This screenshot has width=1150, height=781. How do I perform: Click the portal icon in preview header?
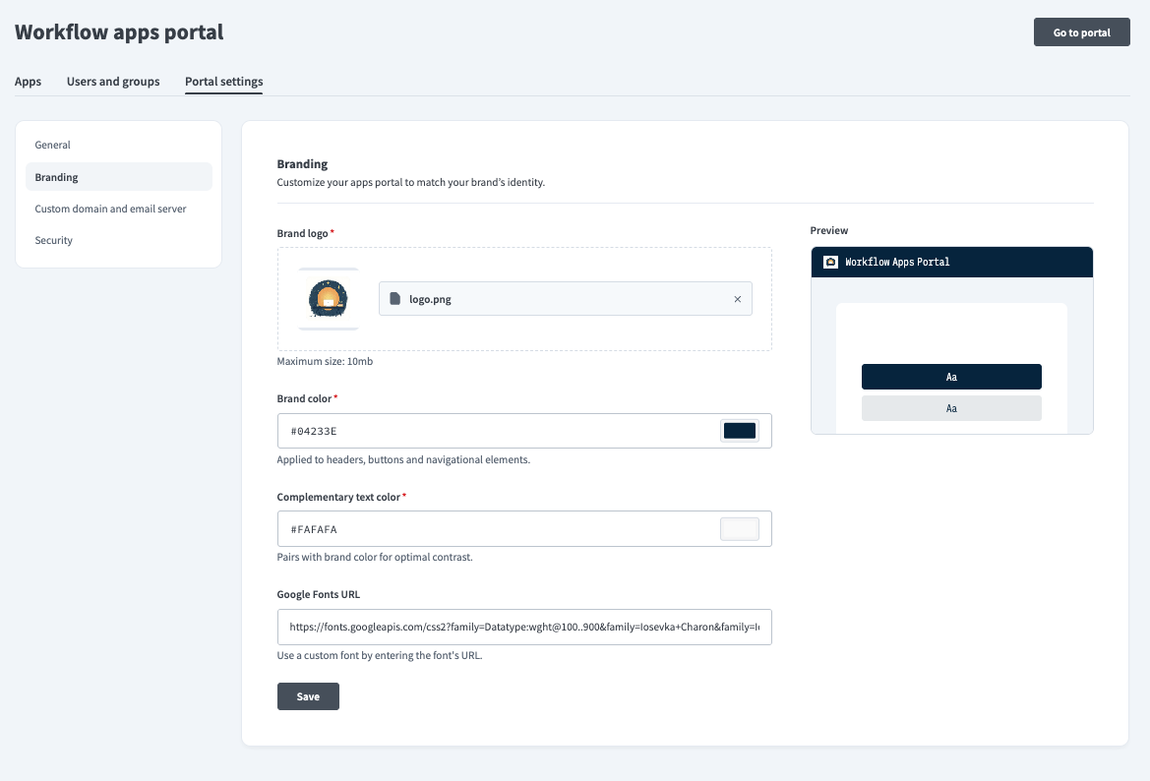point(830,263)
